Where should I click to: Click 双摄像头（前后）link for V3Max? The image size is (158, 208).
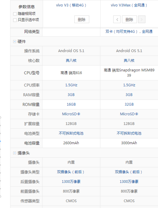(x=129, y=172)
